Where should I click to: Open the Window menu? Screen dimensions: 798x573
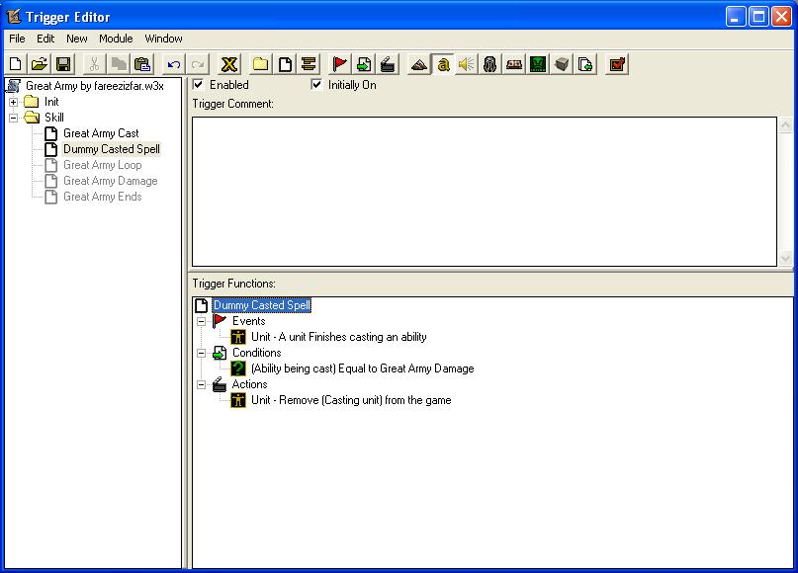(x=163, y=39)
